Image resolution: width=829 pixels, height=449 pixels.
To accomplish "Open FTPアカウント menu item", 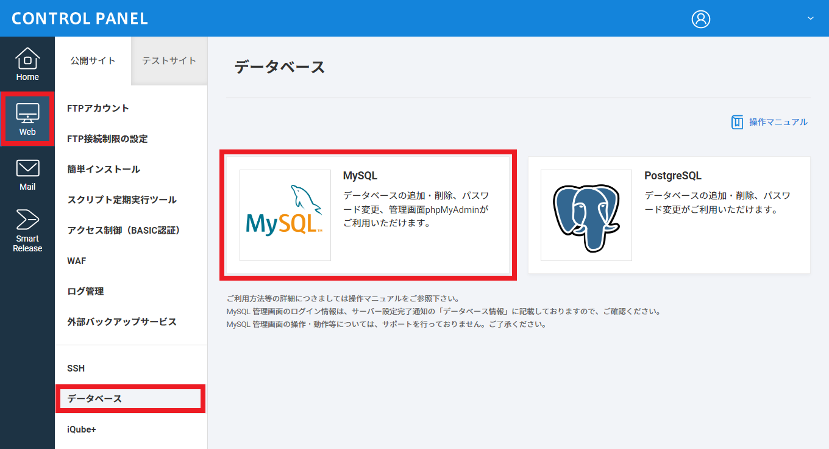I will coord(98,109).
